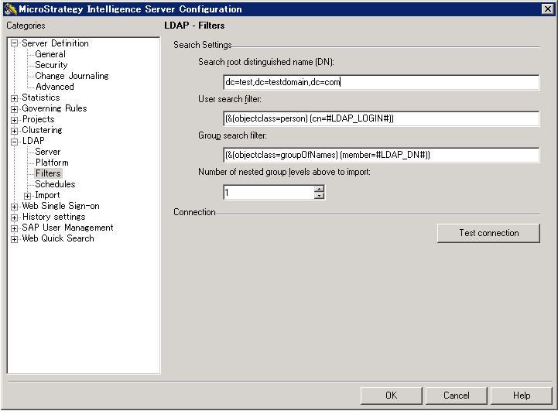Expand the Import node under LDAP
The height and width of the screenshot is (411, 558).
click(28, 196)
